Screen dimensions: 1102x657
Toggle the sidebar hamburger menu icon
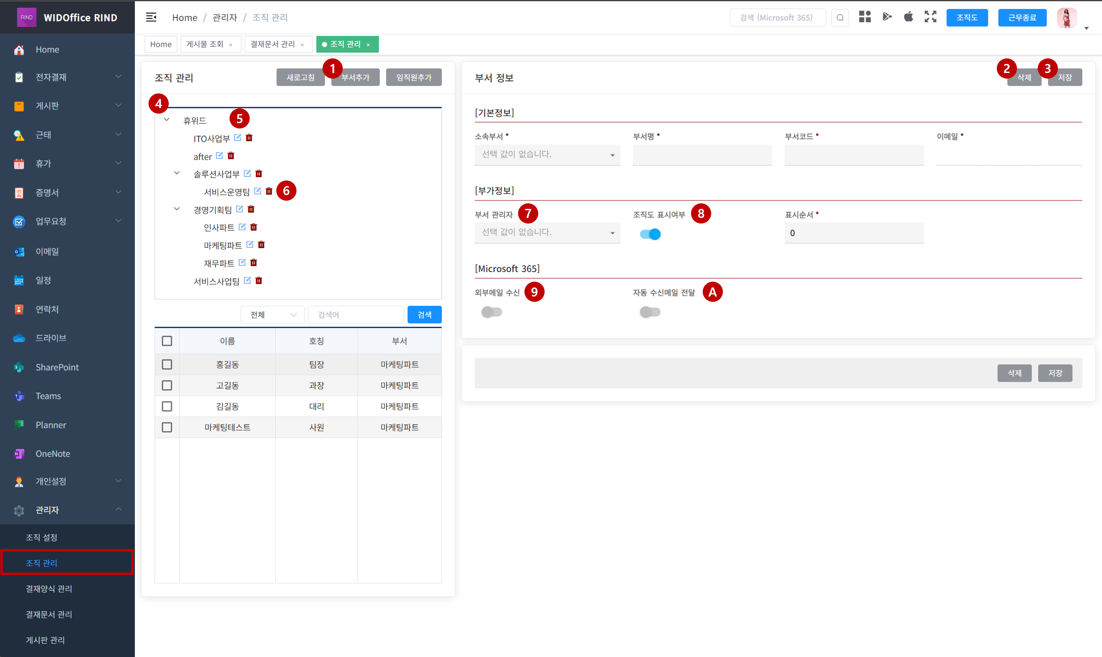151,17
